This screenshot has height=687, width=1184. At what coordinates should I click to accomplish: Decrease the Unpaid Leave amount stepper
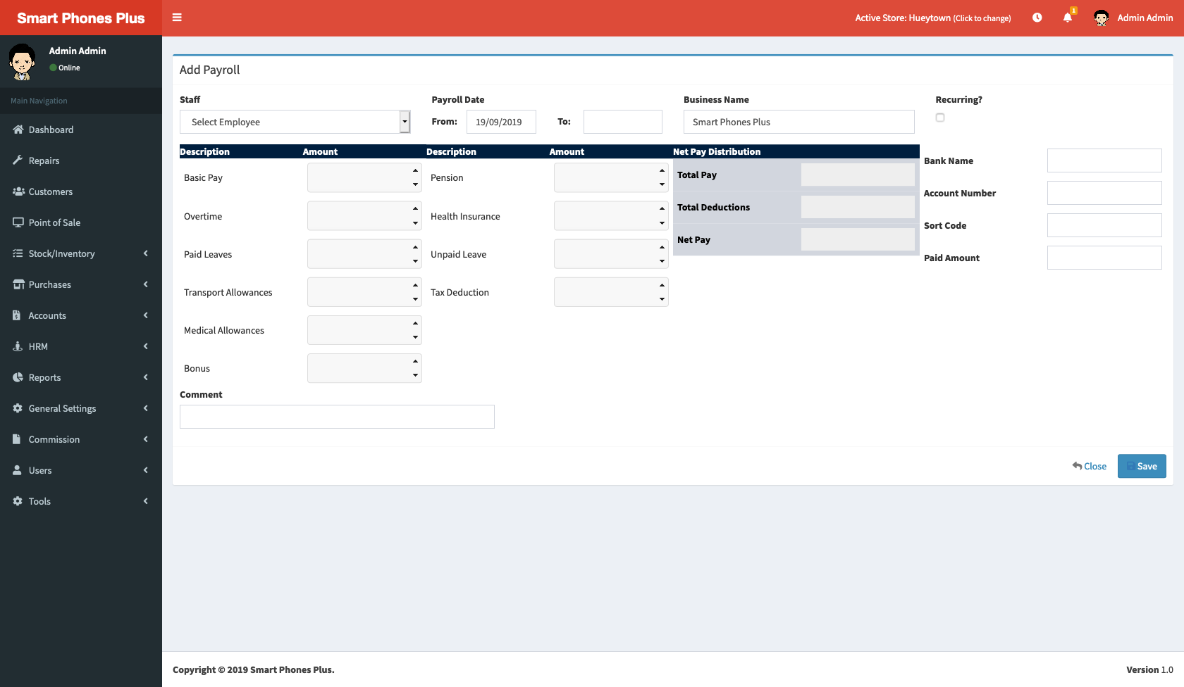tap(662, 261)
